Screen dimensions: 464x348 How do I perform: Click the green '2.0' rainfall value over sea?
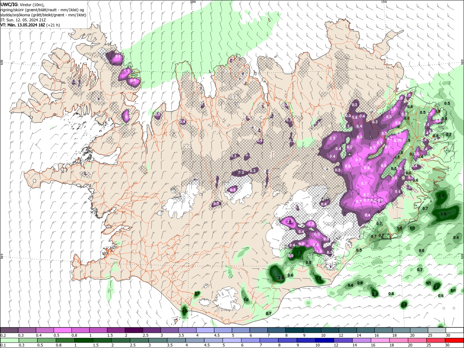(404, 305)
